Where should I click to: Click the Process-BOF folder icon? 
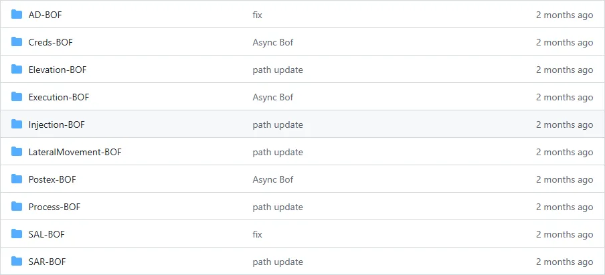pyautogui.click(x=17, y=207)
